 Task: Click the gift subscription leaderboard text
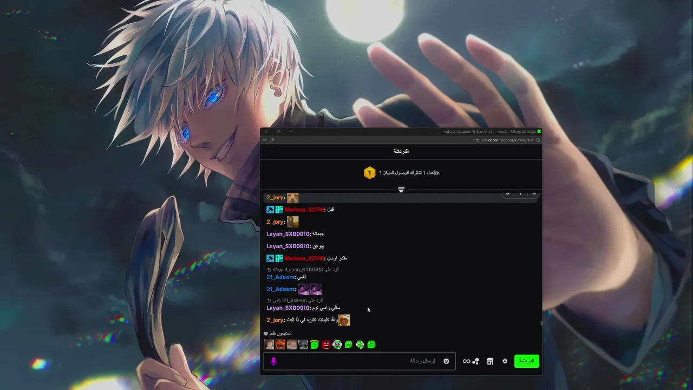[409, 173]
